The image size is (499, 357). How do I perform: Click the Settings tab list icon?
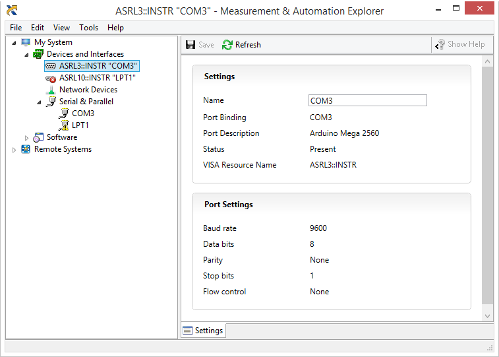187,331
